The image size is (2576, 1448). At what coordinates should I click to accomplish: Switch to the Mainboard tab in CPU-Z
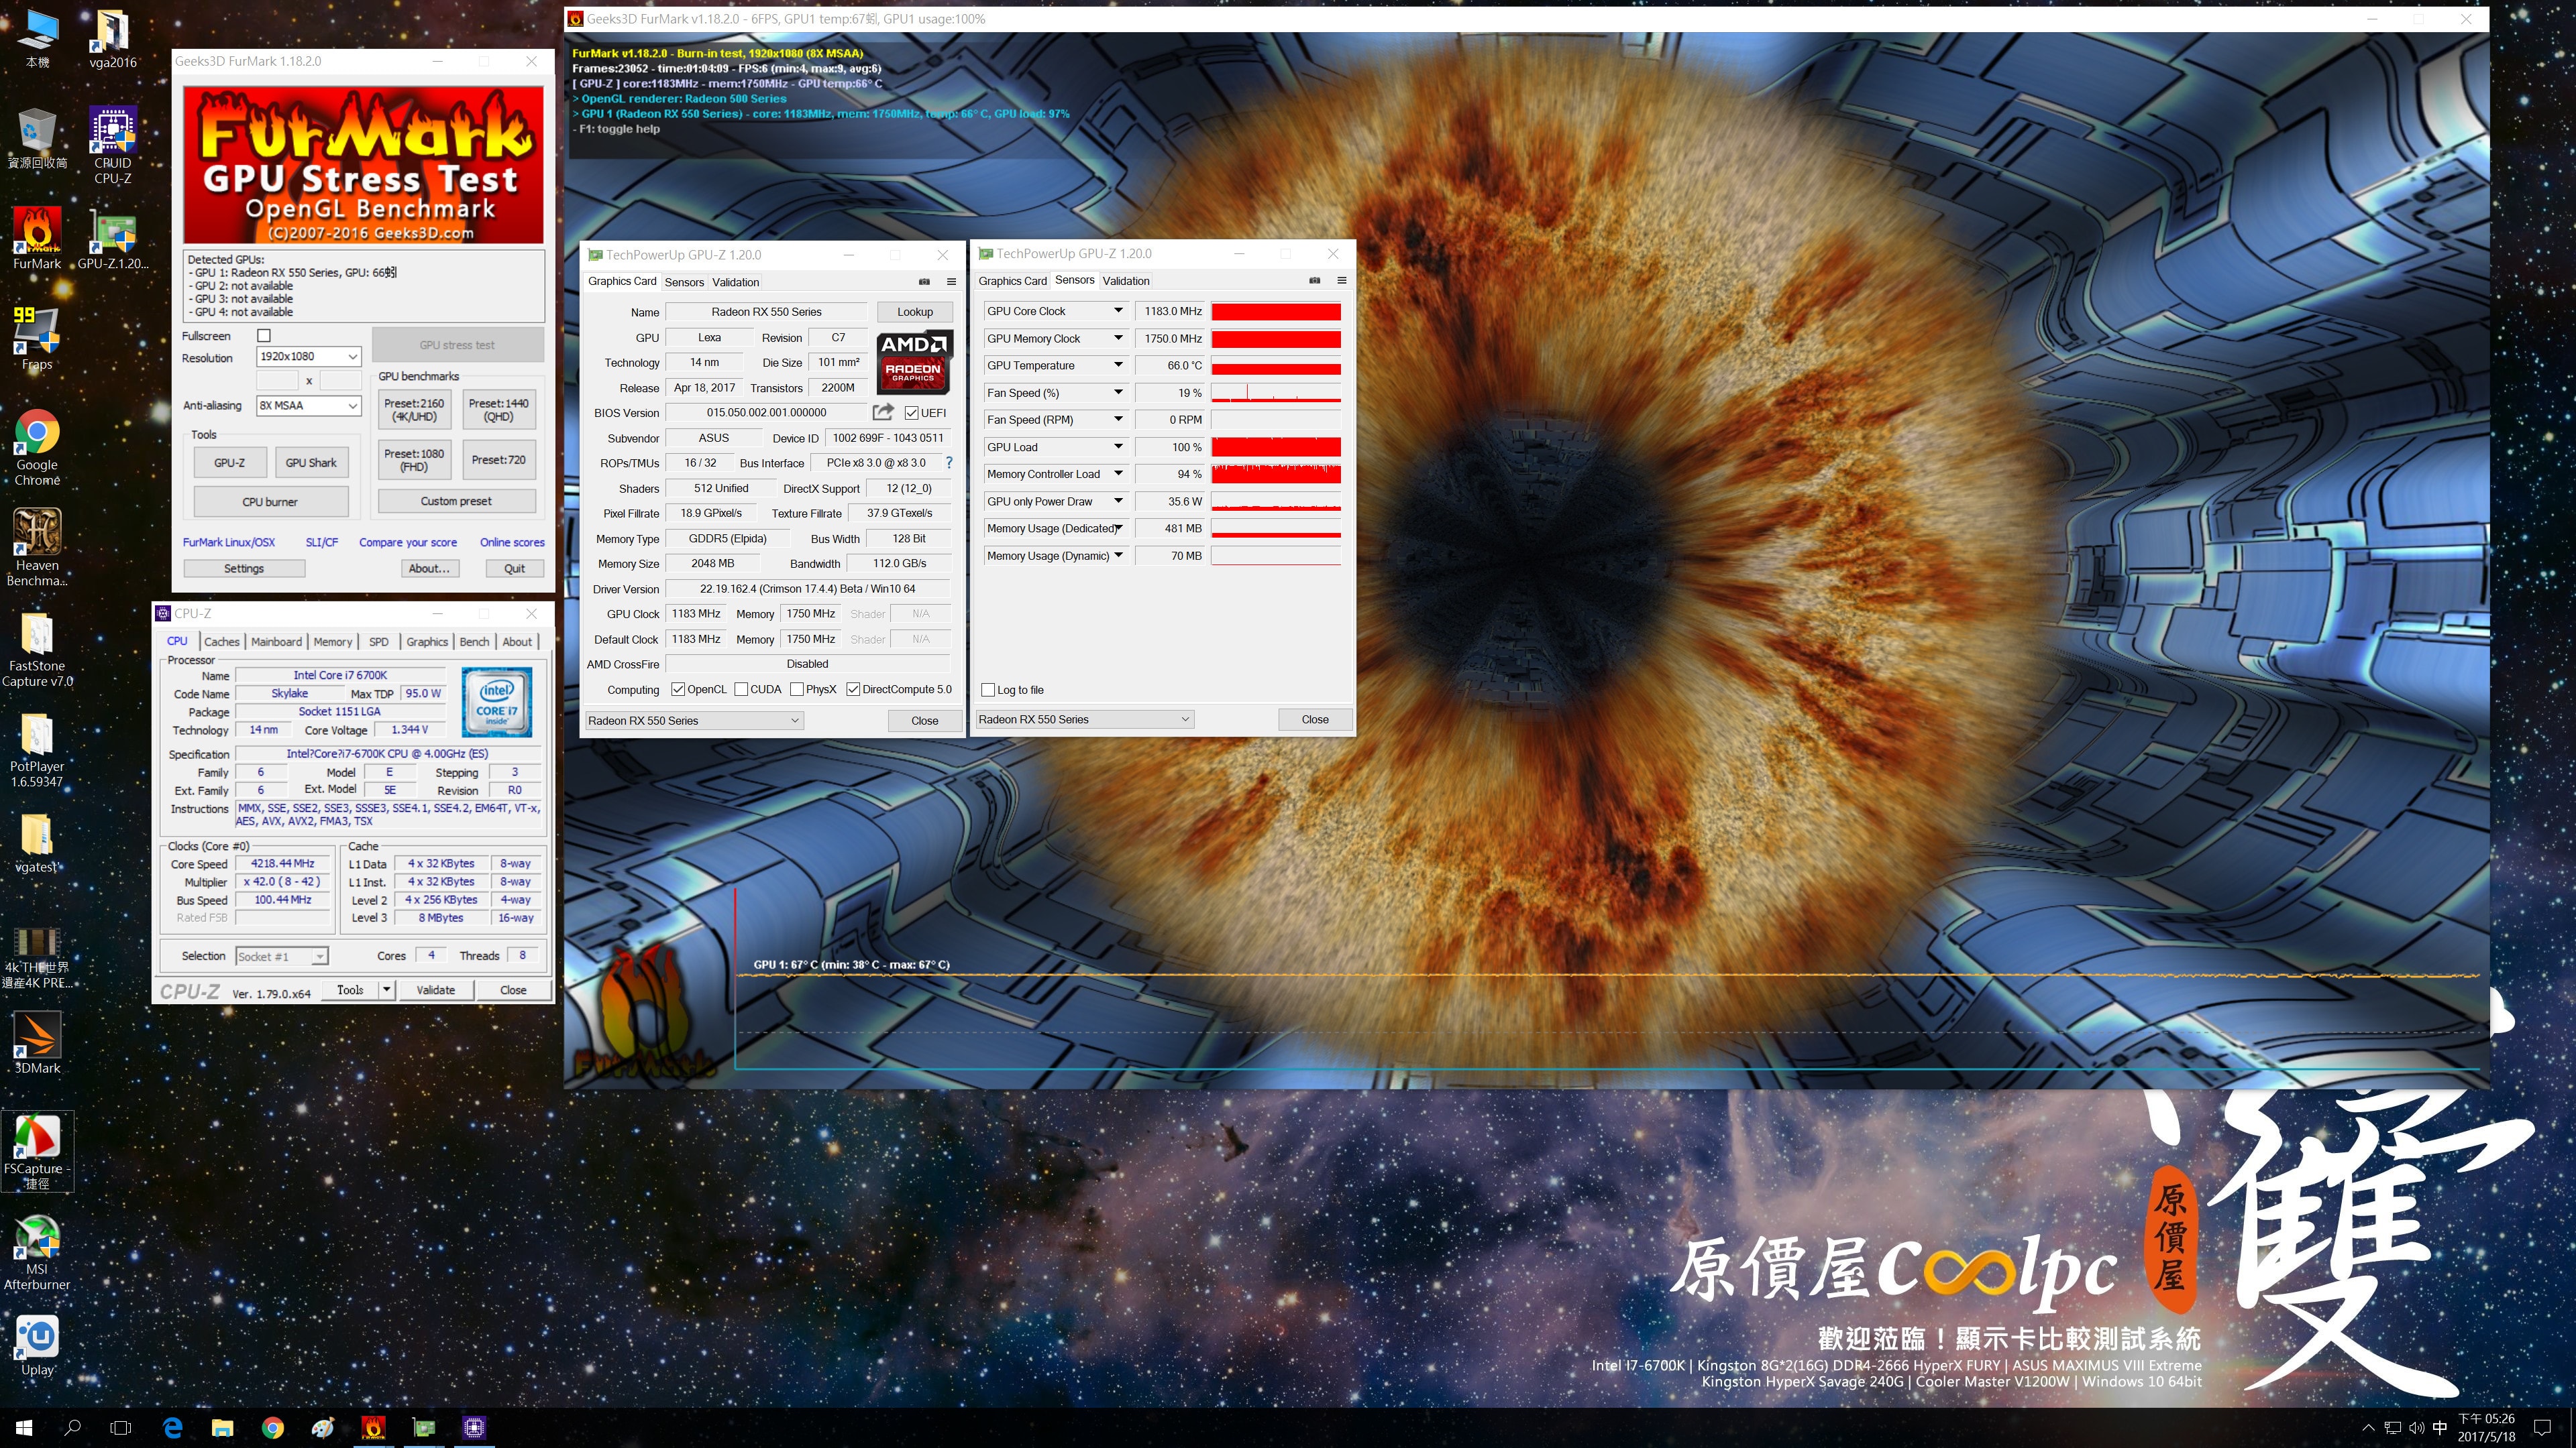(x=276, y=642)
